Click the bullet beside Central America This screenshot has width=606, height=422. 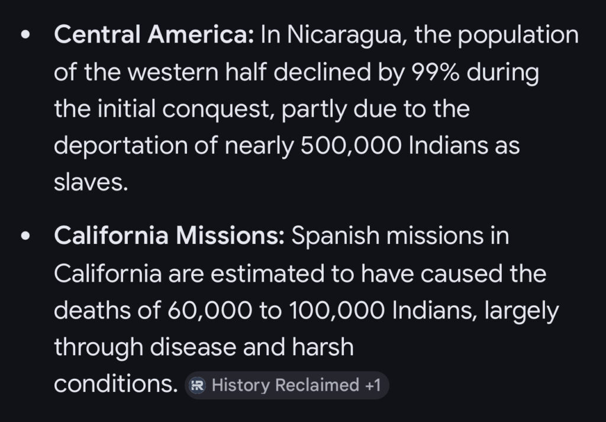tap(24, 36)
